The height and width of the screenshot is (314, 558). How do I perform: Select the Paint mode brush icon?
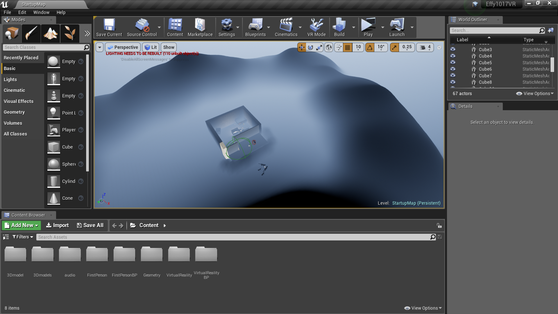31,33
